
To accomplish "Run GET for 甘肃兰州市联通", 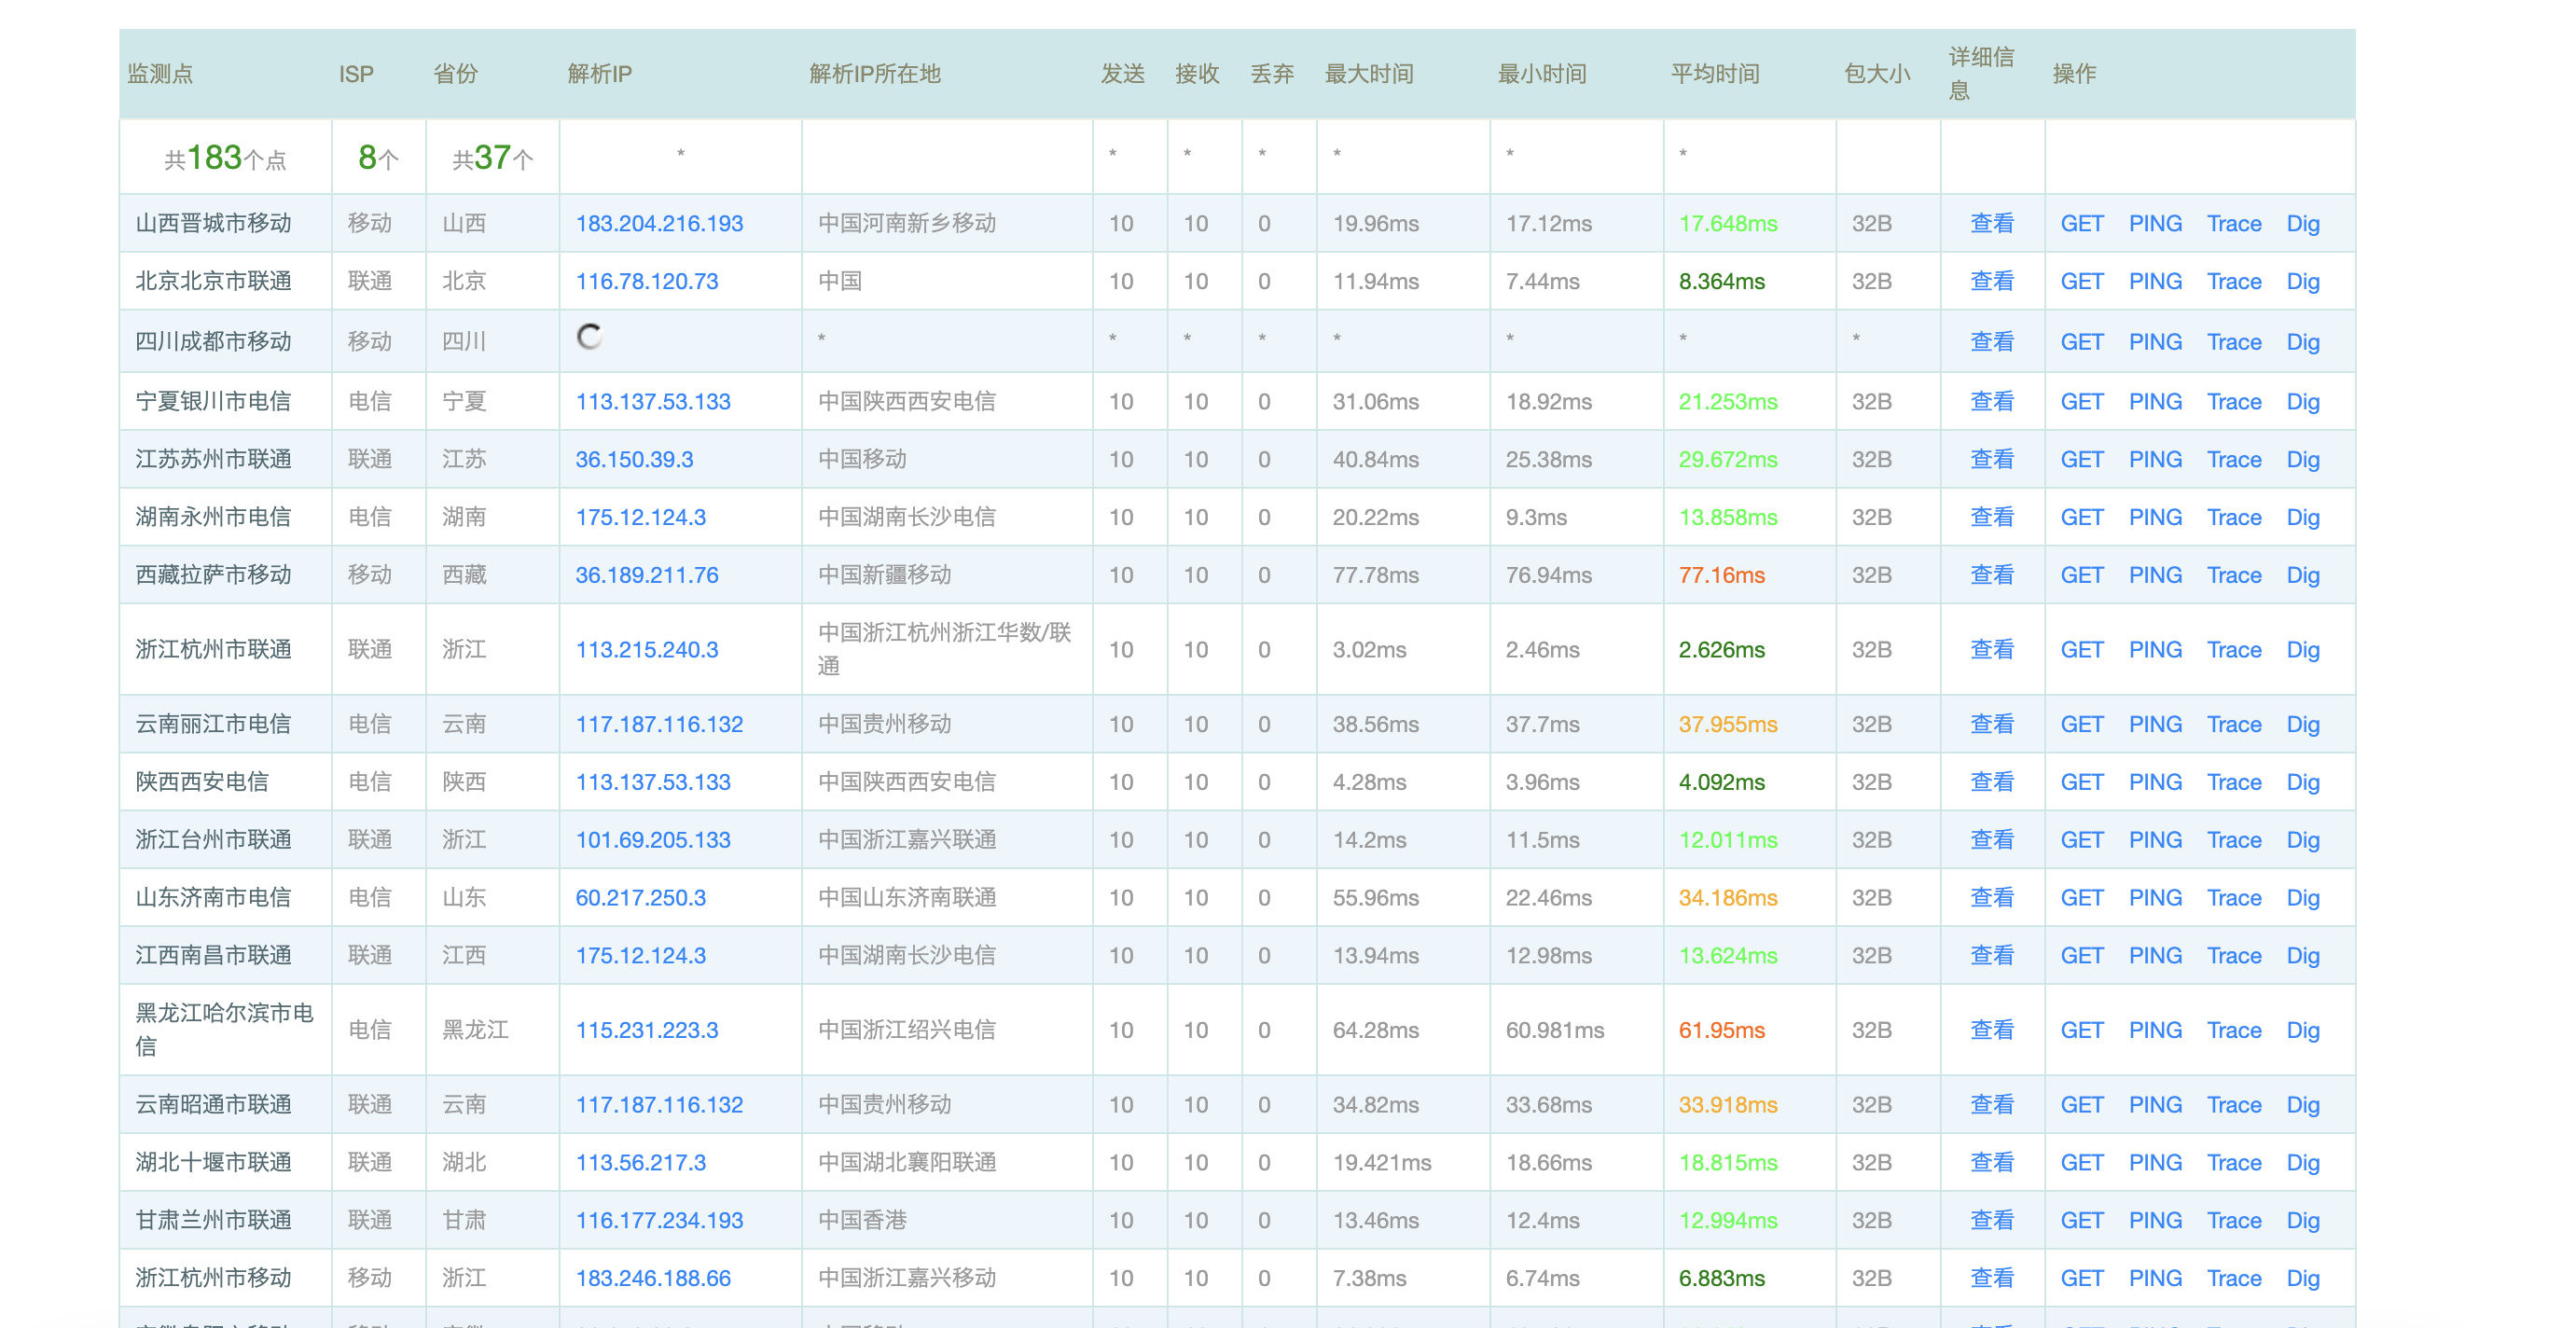I will pyautogui.click(x=2081, y=1219).
